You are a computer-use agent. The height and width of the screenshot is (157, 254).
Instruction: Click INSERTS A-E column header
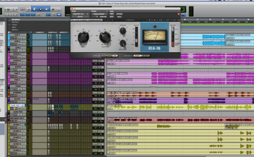pyautogui.click(x=52, y=32)
